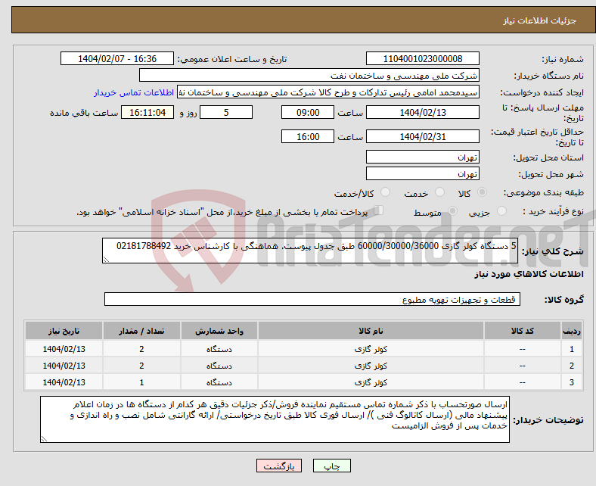Click the گروه کالا product group field
The height and width of the screenshot is (486, 596).
pos(312,299)
